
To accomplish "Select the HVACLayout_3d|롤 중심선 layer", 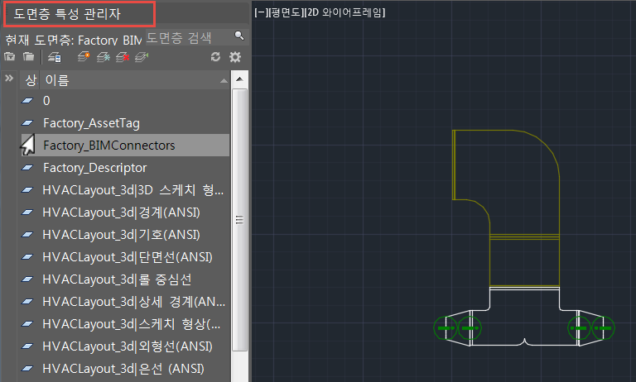I will (125, 279).
